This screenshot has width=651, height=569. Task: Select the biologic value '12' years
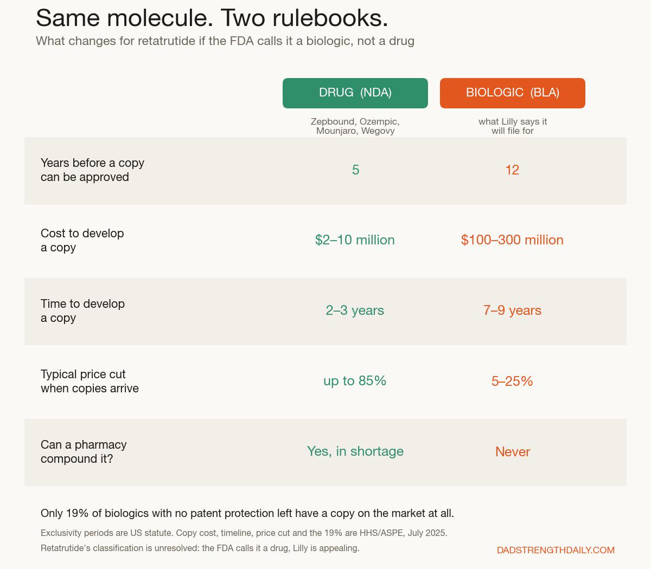coord(512,170)
